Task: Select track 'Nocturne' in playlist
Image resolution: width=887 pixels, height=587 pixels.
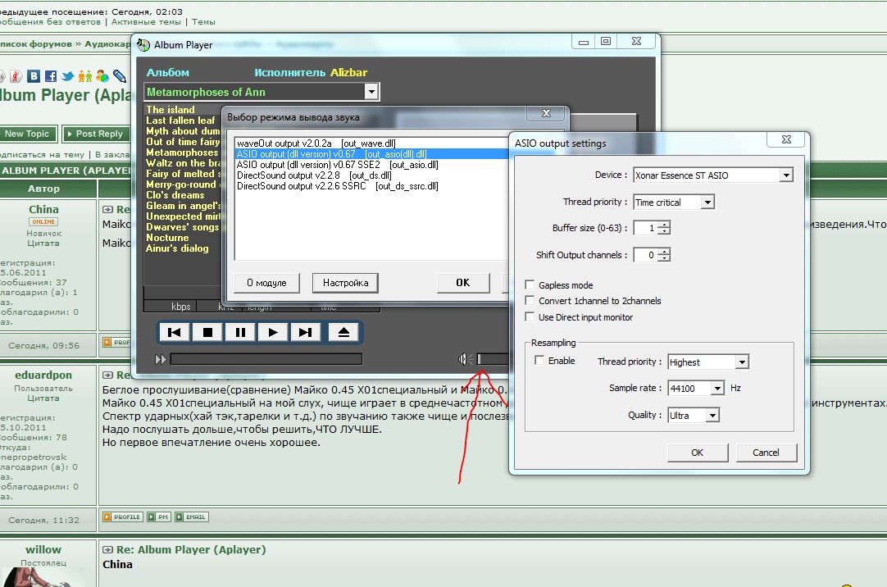Action: click(167, 238)
